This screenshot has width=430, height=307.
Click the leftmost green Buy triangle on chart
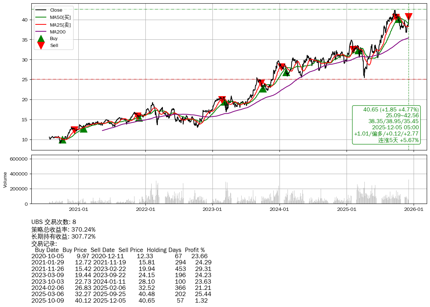pos(63,140)
